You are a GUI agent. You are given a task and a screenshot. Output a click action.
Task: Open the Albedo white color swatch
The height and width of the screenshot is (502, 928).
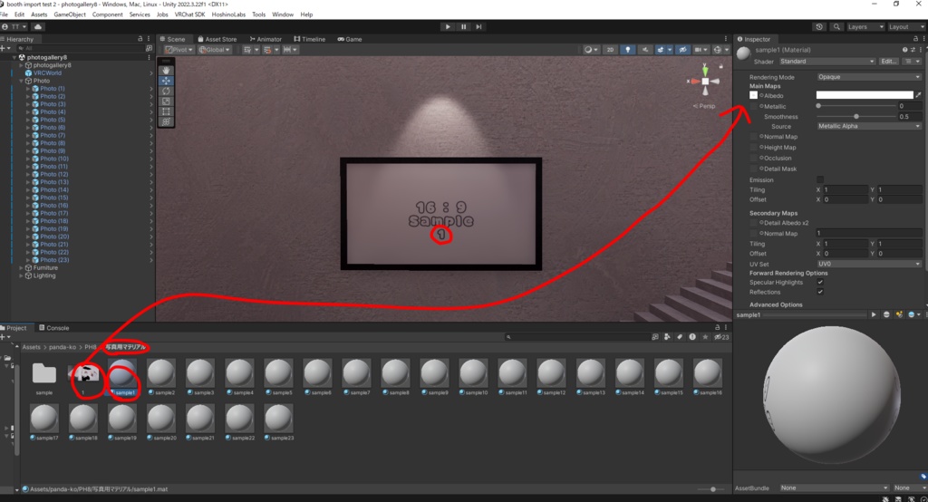(x=864, y=95)
